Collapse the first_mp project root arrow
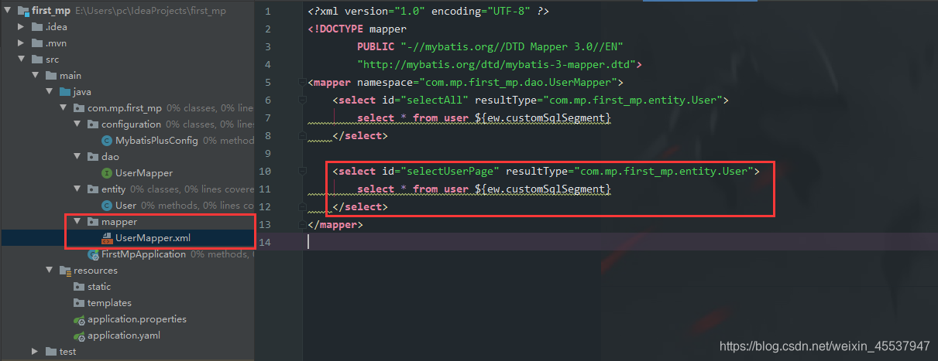This screenshot has height=361, width=938. [x=8, y=11]
